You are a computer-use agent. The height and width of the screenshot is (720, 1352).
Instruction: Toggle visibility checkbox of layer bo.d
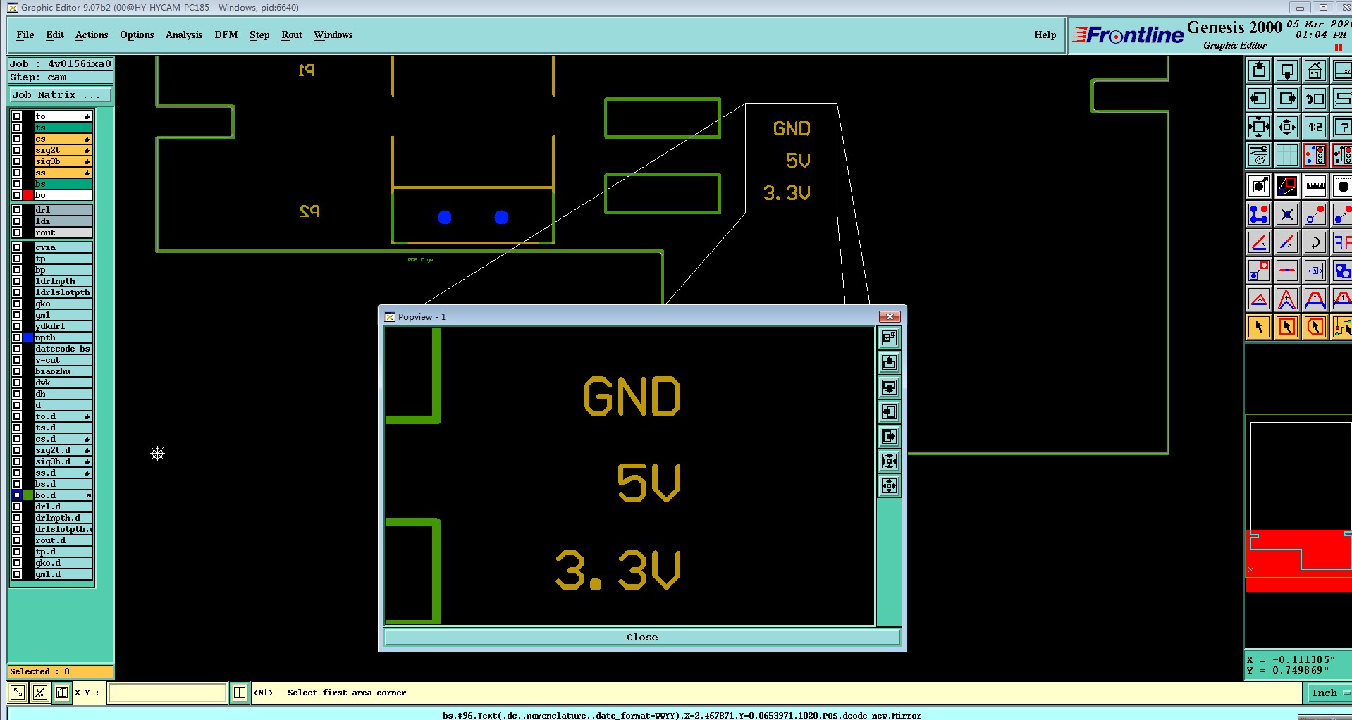click(x=17, y=495)
